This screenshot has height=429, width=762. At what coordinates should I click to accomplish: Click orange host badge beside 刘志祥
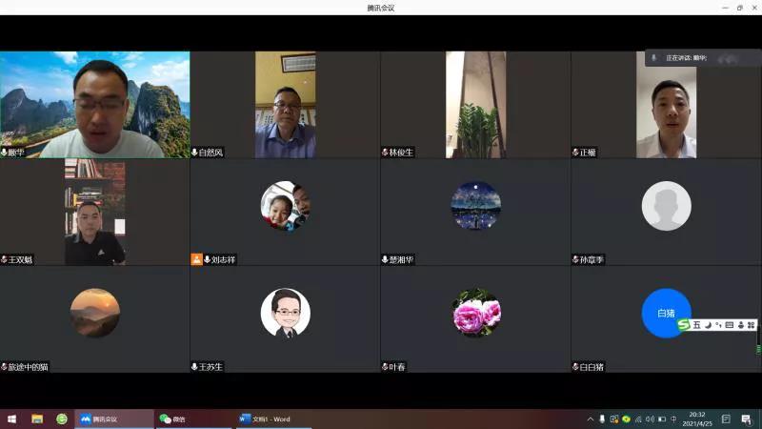click(196, 259)
